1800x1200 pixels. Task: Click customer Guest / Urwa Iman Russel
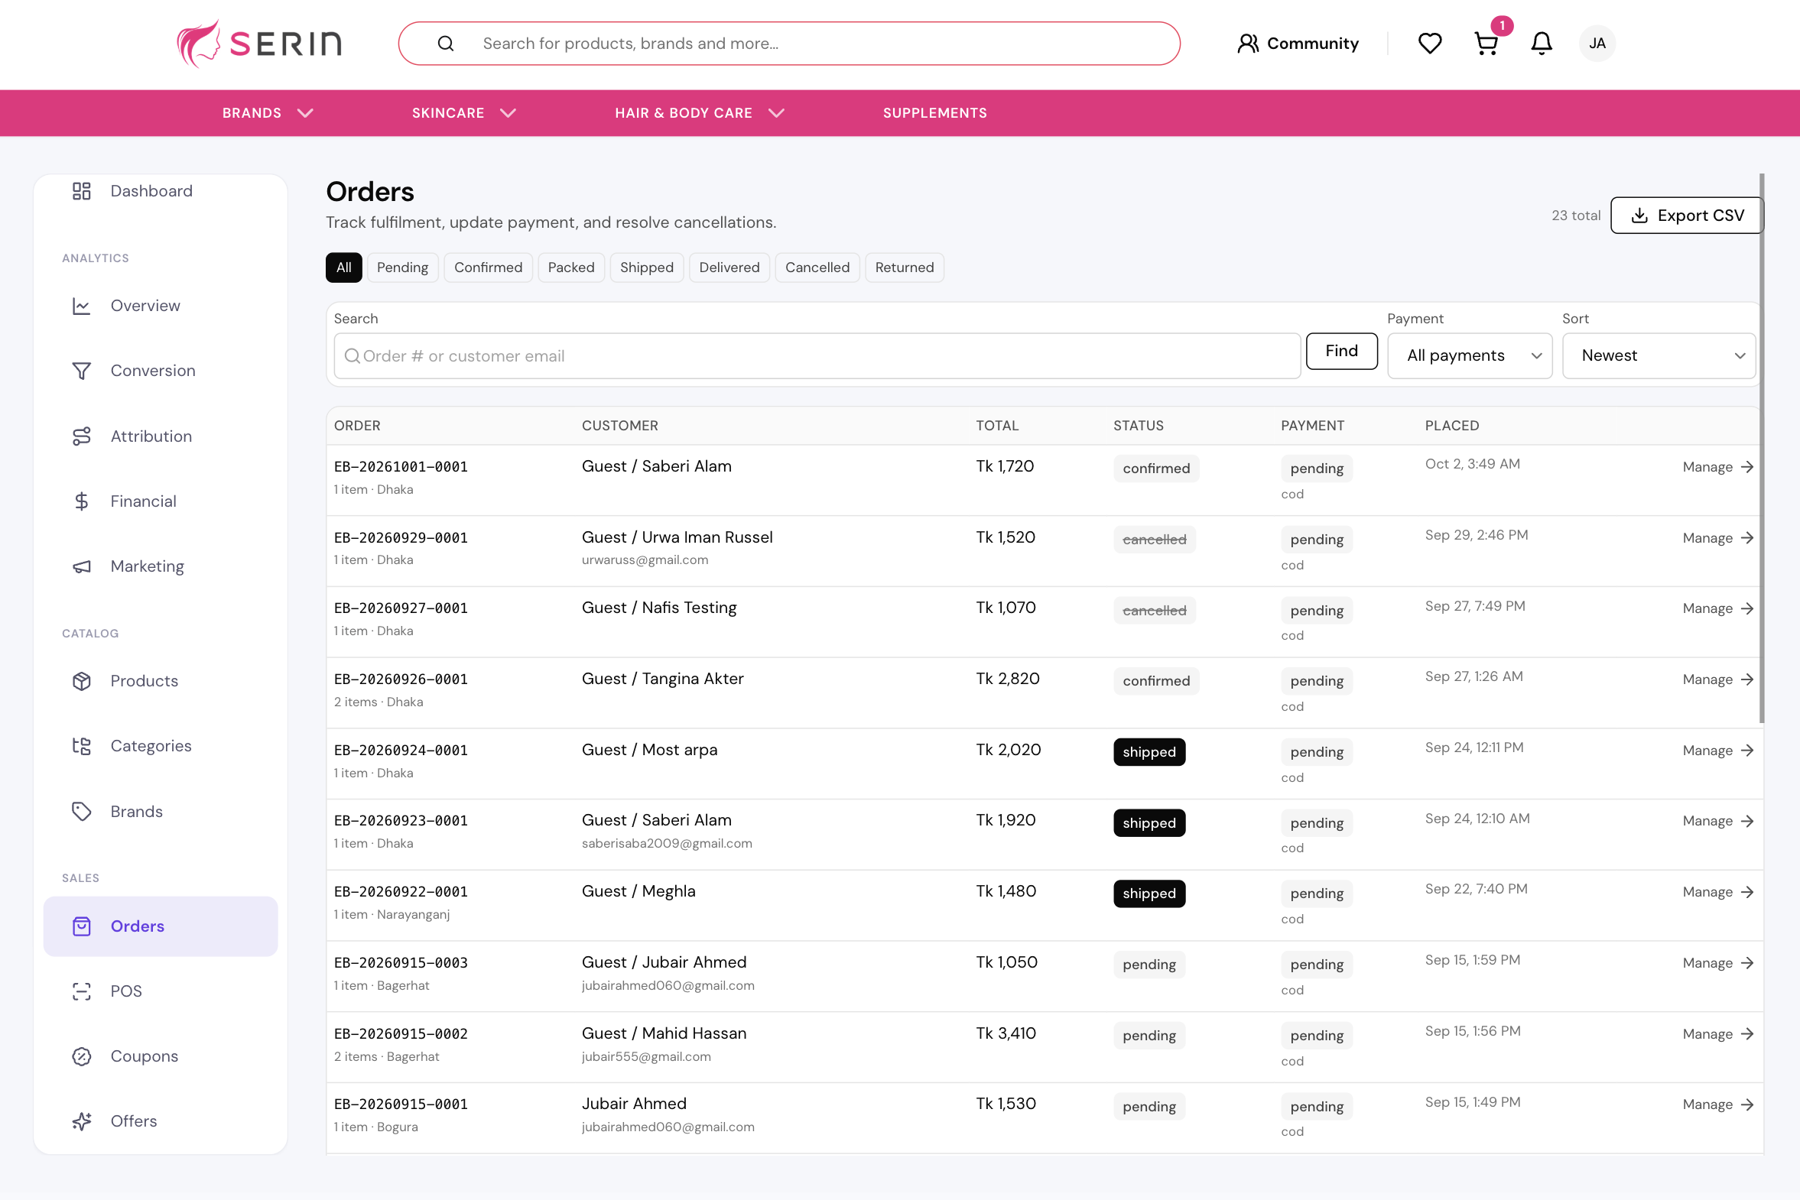point(677,537)
